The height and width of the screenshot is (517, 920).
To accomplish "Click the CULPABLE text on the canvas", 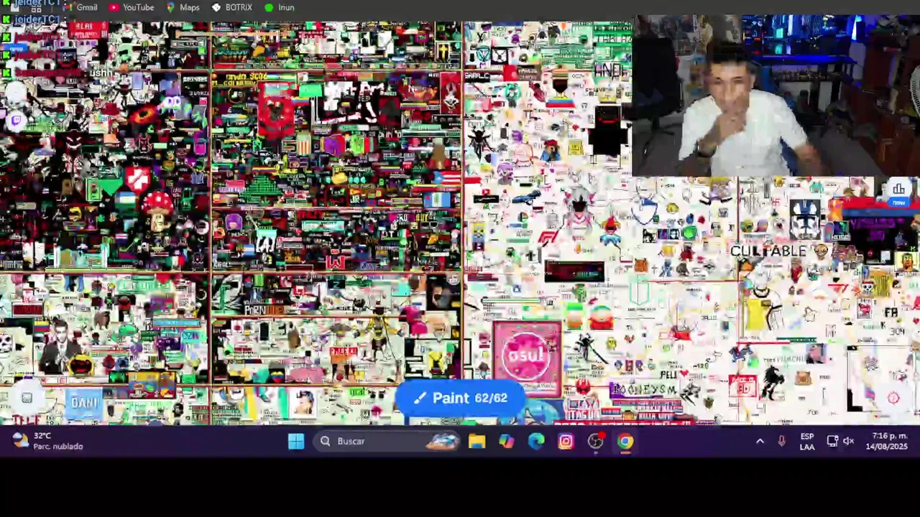I will tap(768, 251).
